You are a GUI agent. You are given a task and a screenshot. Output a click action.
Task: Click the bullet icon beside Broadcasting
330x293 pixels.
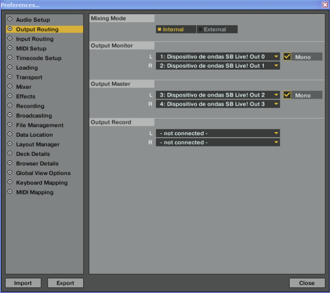10,115
